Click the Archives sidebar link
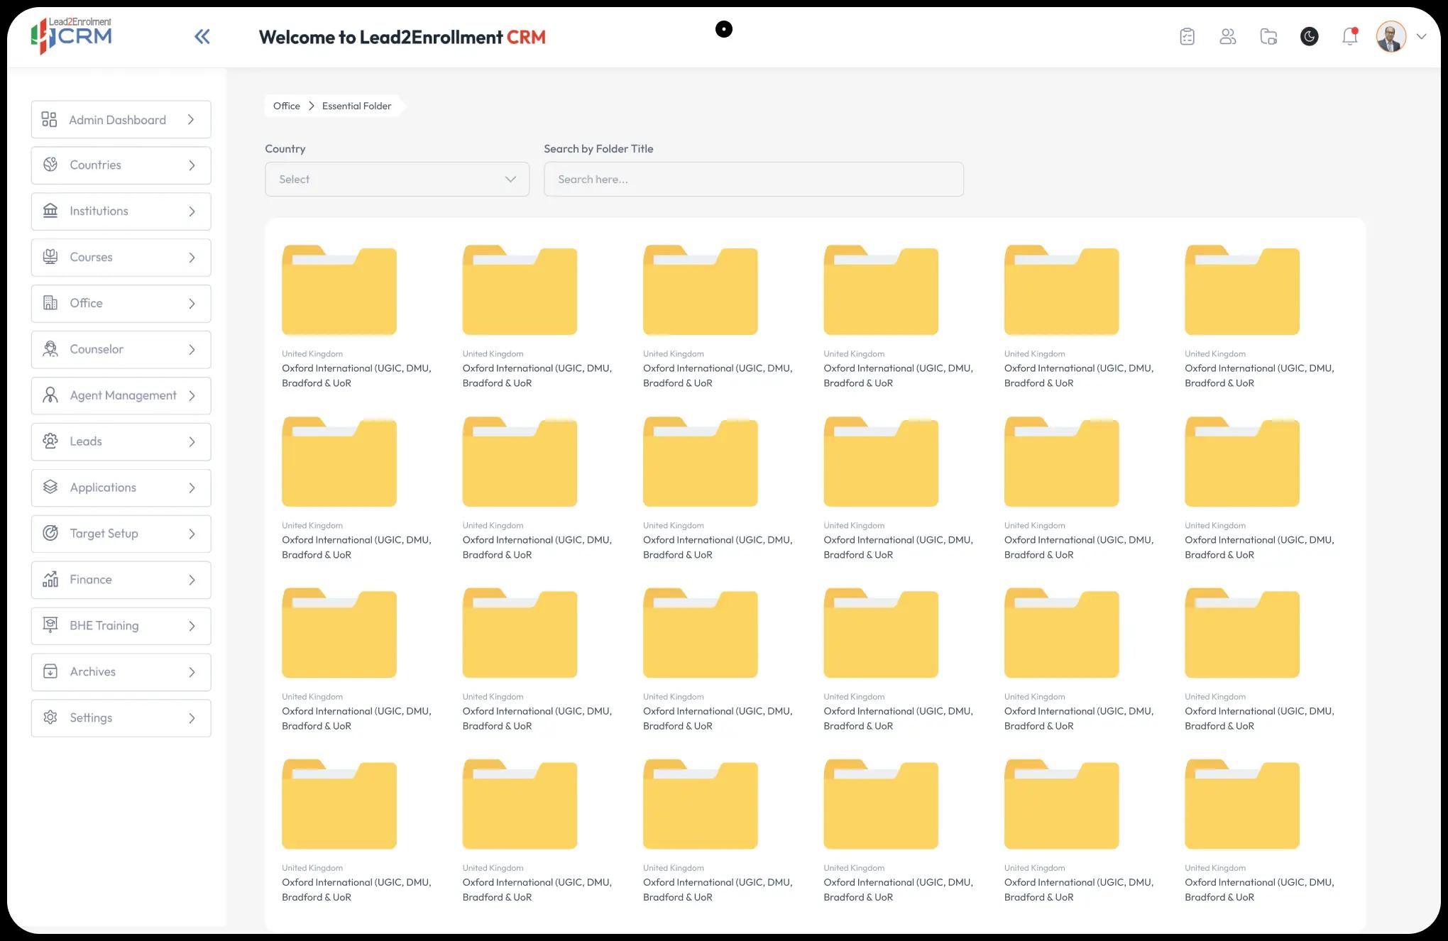Screen dimensions: 1448x941 click(x=121, y=671)
